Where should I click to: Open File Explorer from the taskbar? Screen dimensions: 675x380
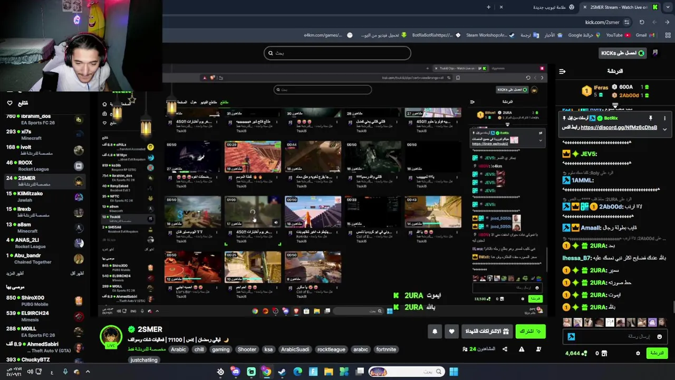point(329,372)
